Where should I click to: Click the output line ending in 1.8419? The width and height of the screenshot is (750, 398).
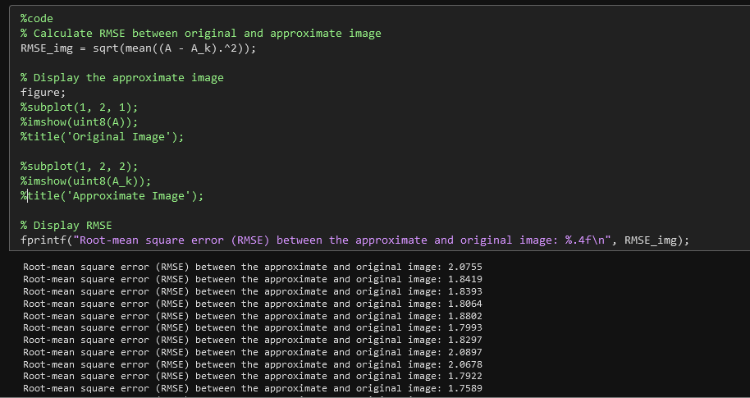point(253,279)
